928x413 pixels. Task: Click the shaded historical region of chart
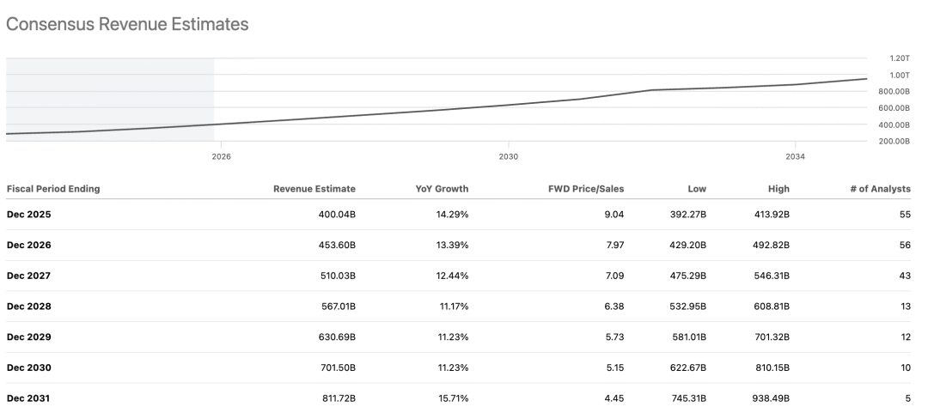click(110, 94)
